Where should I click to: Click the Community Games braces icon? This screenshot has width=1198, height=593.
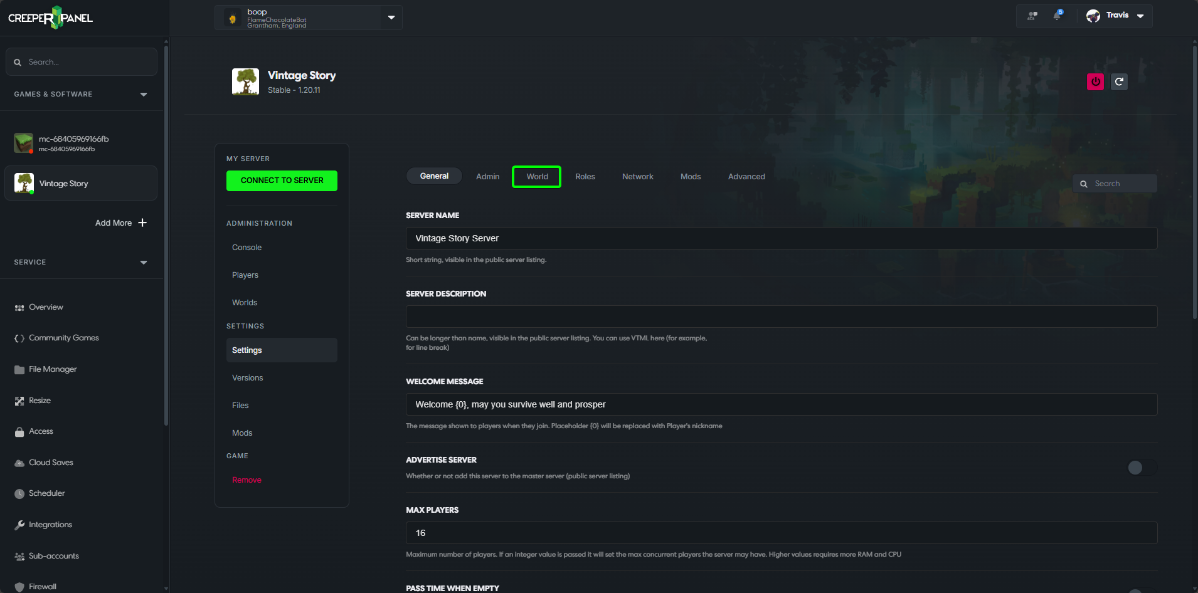click(x=19, y=338)
